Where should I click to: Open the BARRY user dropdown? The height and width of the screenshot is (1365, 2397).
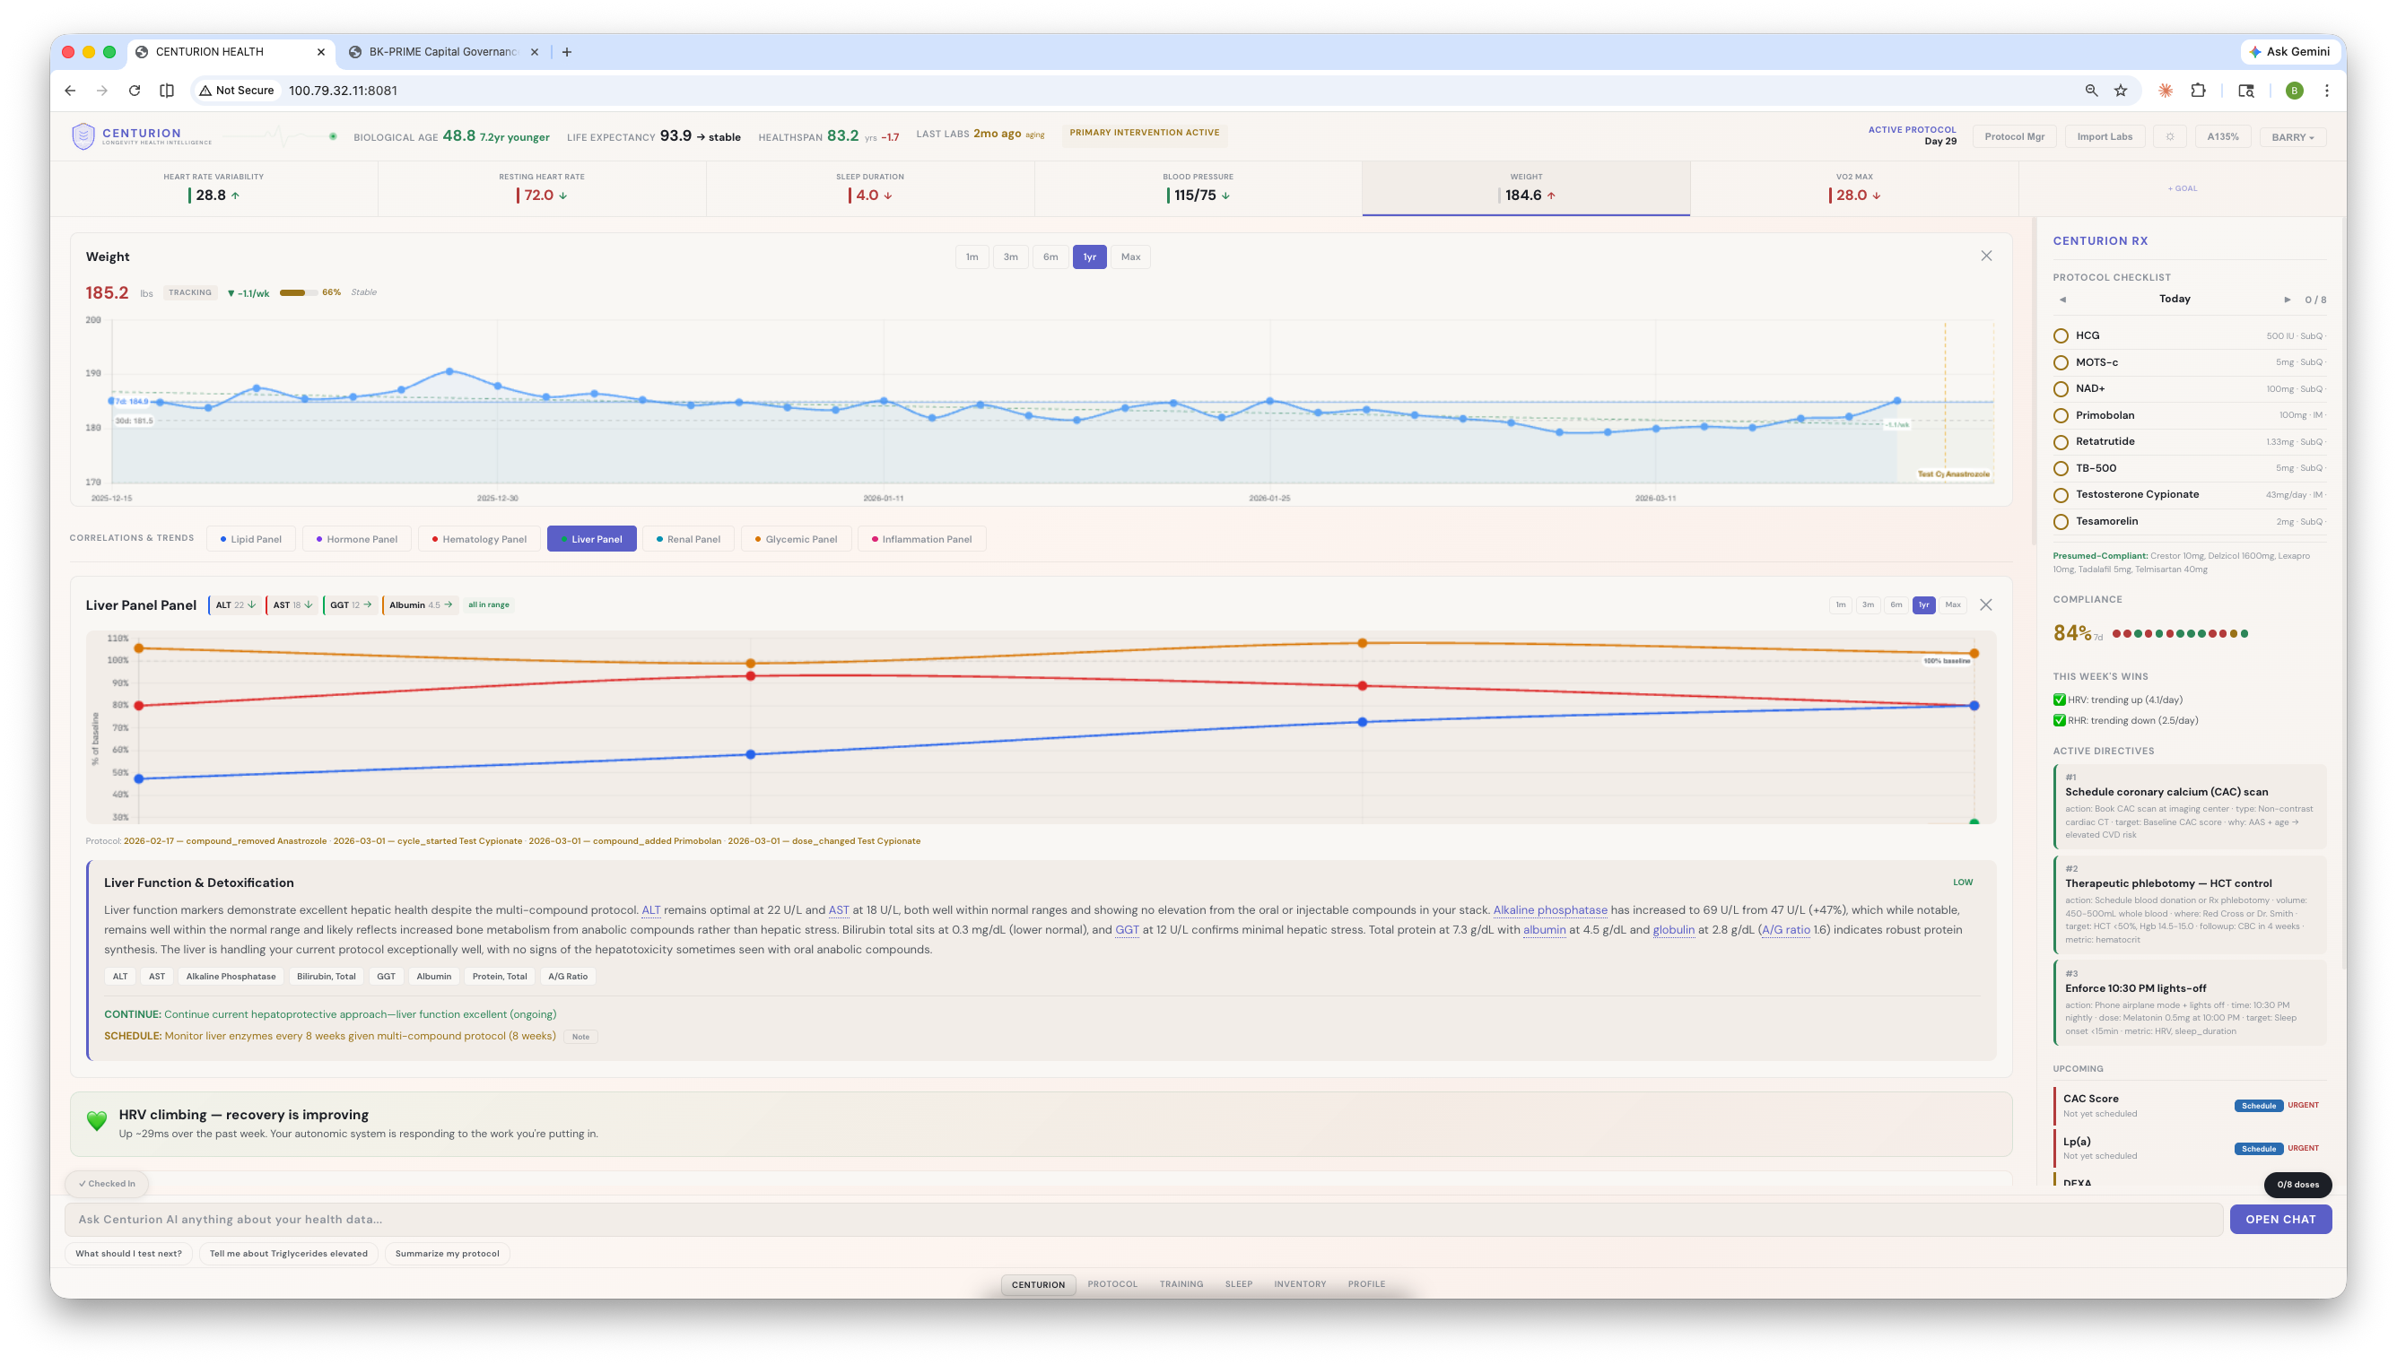tap(2292, 137)
